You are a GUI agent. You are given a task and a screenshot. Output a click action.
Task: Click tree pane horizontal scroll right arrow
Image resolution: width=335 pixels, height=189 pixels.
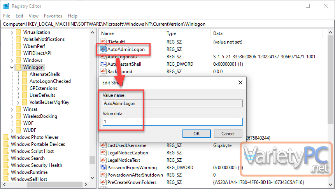86,184
